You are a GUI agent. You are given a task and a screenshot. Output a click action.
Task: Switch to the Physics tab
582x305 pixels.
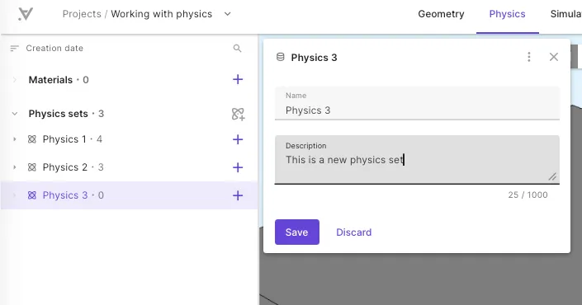(x=507, y=14)
